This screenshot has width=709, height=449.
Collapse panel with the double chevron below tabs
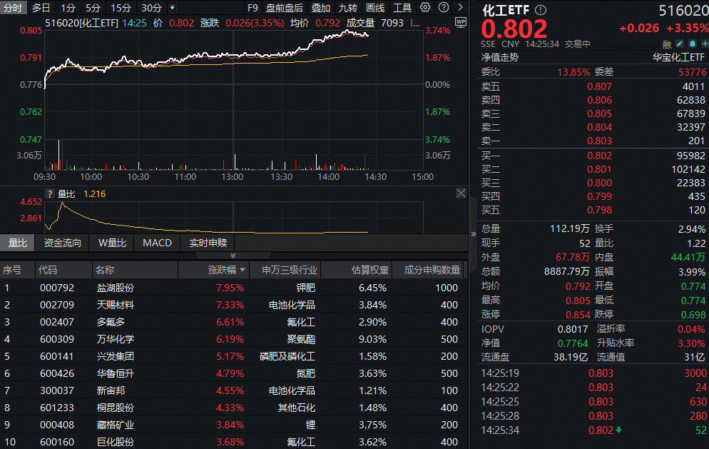pos(233,256)
